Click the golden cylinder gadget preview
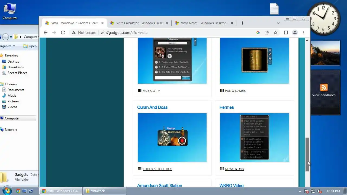The width and height of the screenshot is (347, 195). pos(254,61)
